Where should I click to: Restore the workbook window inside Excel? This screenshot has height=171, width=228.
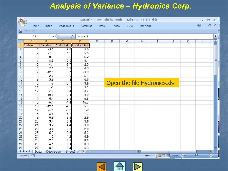pos(209,25)
